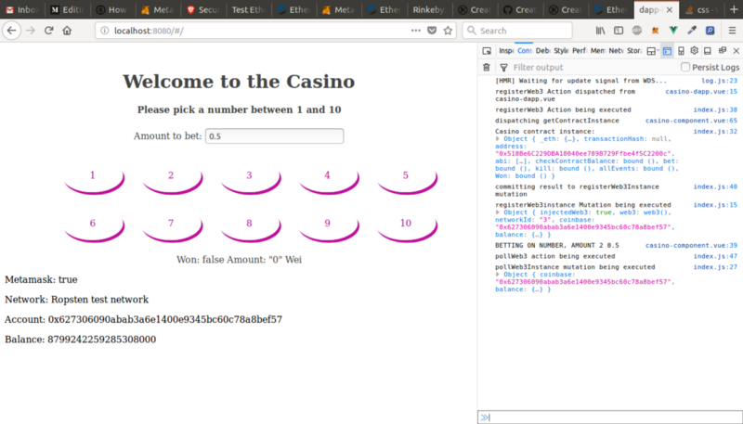Show site information for localhost
Screen dimensions: 743x424
104,31
